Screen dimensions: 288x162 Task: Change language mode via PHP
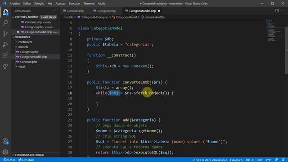[269, 160]
